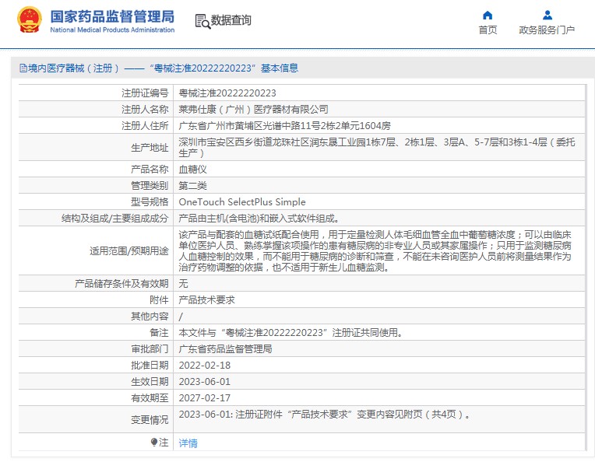Click the 国家药品监督管理局 site title
The width and height of the screenshot is (595, 462).
(x=112, y=17)
